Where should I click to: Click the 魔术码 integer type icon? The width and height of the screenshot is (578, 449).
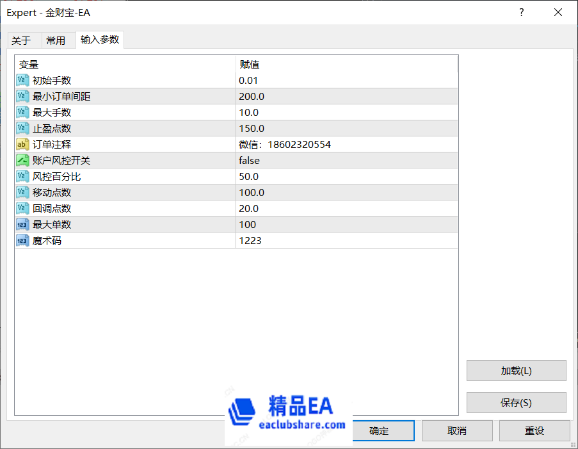tap(22, 240)
